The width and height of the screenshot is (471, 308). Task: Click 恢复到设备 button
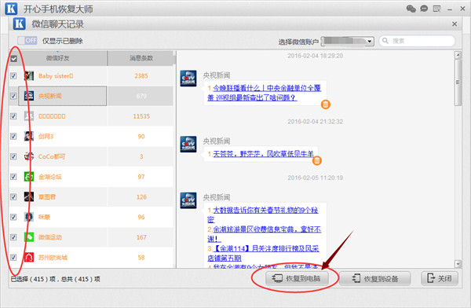point(375,278)
